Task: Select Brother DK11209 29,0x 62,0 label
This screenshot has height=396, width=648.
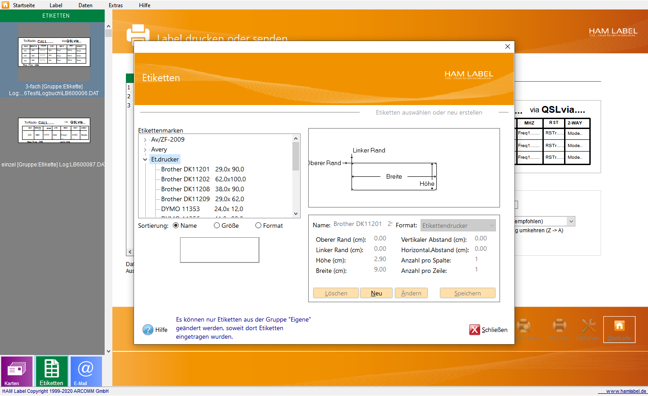Action: tap(203, 199)
